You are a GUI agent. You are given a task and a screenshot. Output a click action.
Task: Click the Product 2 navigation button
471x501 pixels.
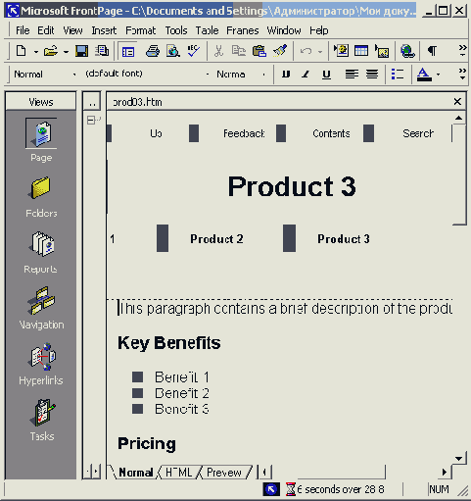coord(216,239)
